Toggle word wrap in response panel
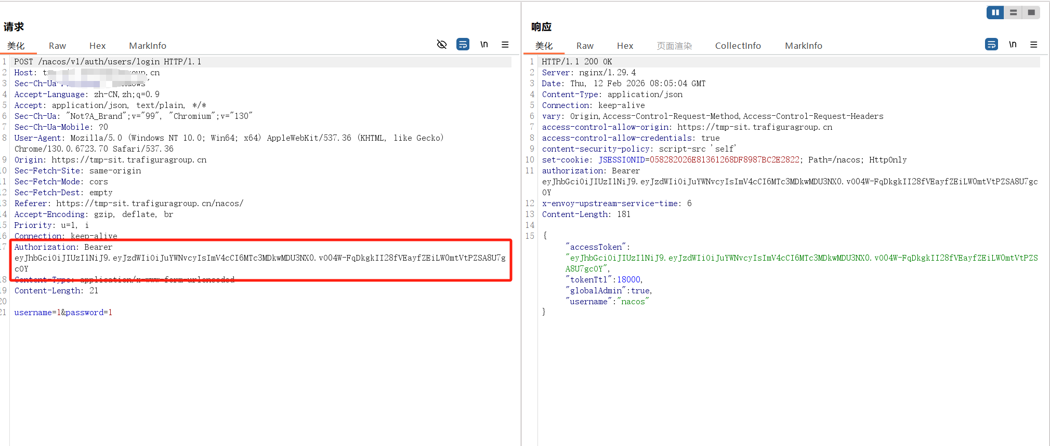1050x446 pixels. pos(991,45)
